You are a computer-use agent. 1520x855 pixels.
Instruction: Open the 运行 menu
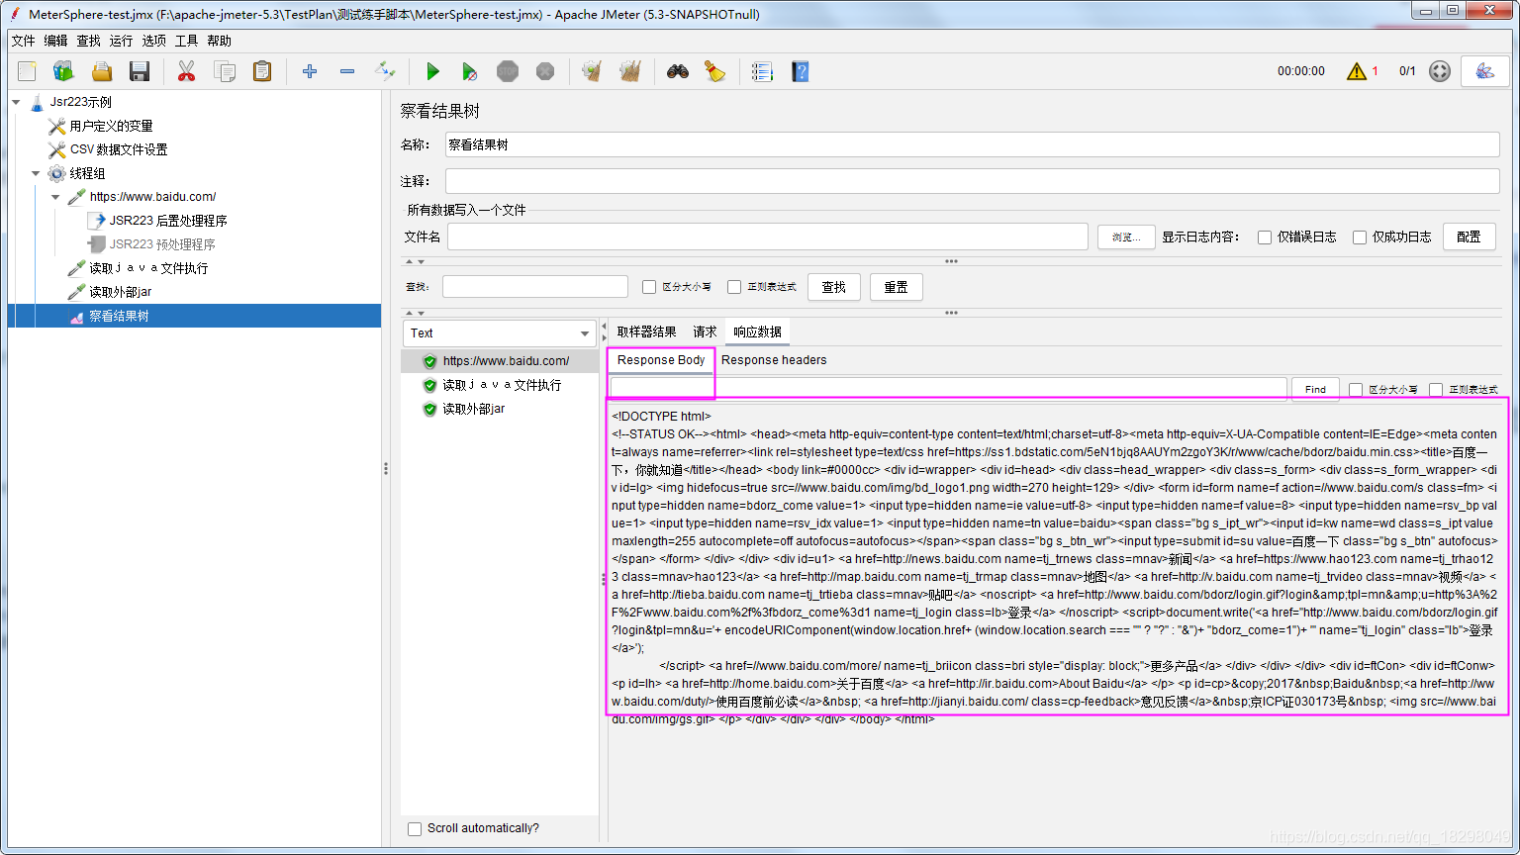click(121, 41)
